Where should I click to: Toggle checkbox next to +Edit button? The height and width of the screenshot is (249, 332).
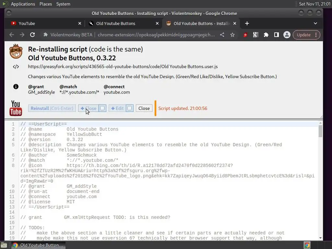point(130,108)
